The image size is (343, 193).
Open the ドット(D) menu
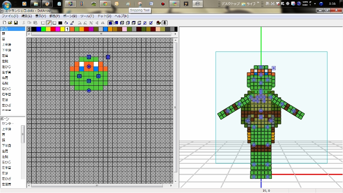104,16
